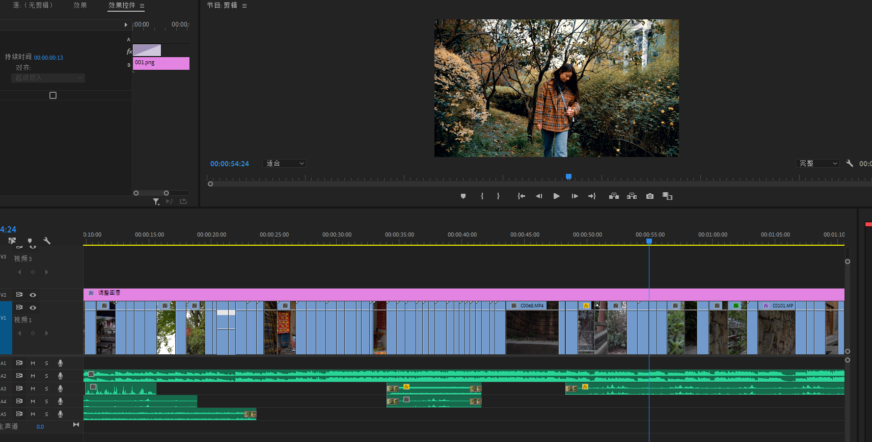Viewport: 872px width, 442px height.
Task: Click the Lift button in program monitor
Action: coord(614,196)
